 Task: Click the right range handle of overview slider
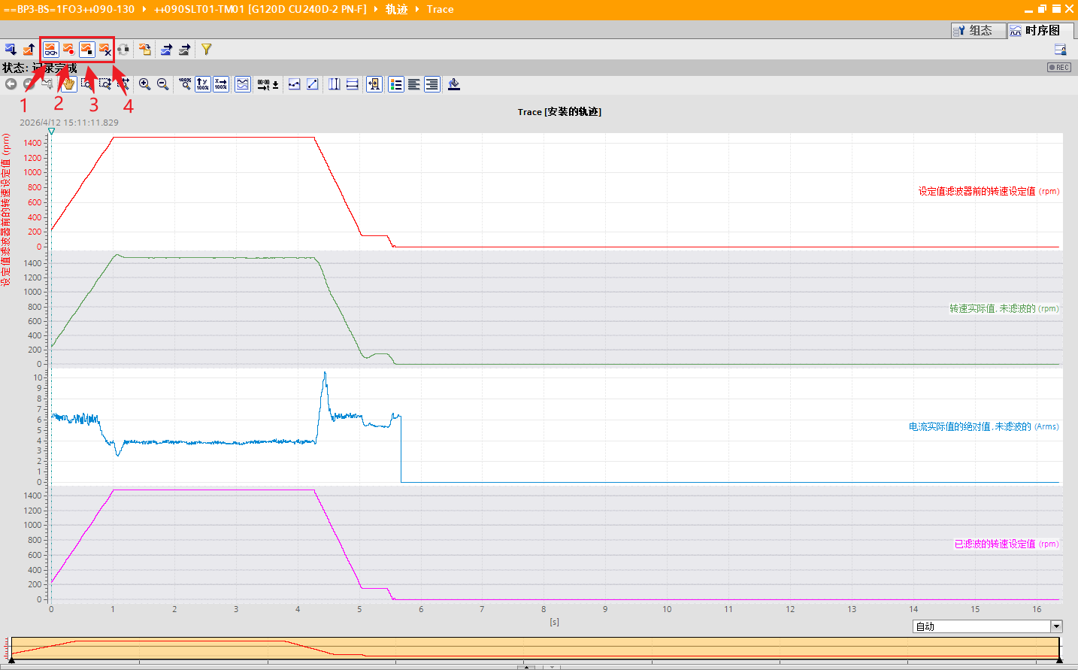point(1058,659)
